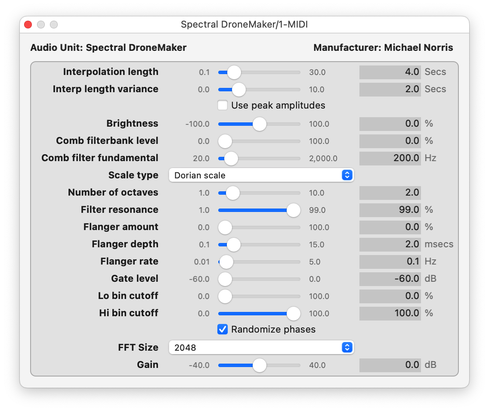Click the Flanger depth value field
This screenshot has width=489, height=411.
click(390, 244)
